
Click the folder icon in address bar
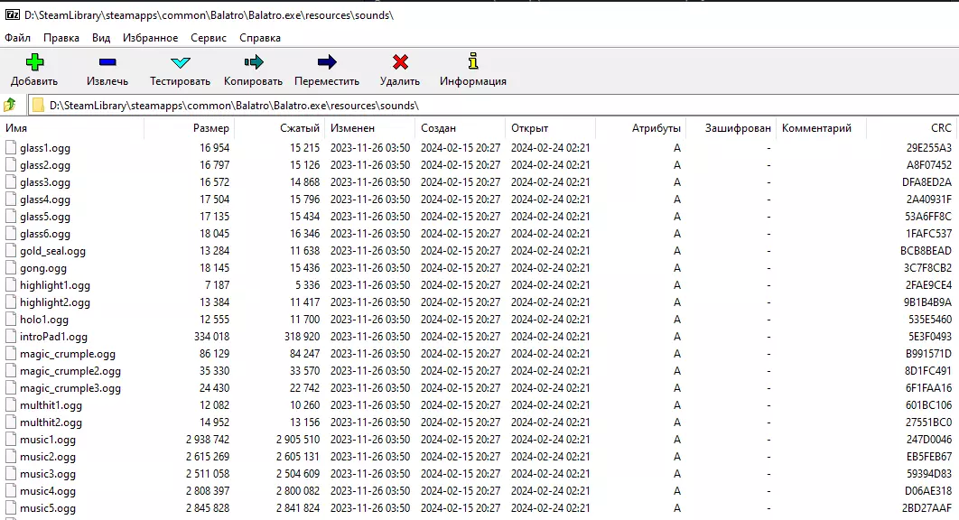pos(38,106)
